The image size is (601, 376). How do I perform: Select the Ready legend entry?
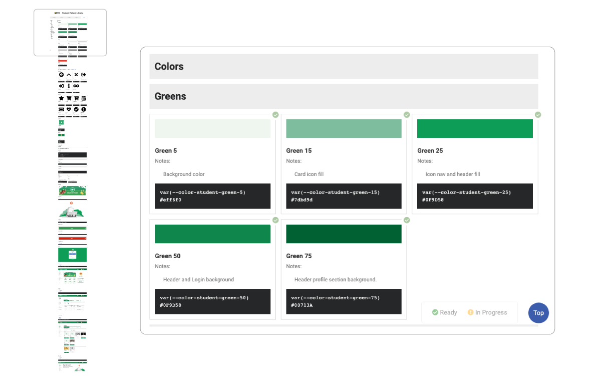[444, 312]
